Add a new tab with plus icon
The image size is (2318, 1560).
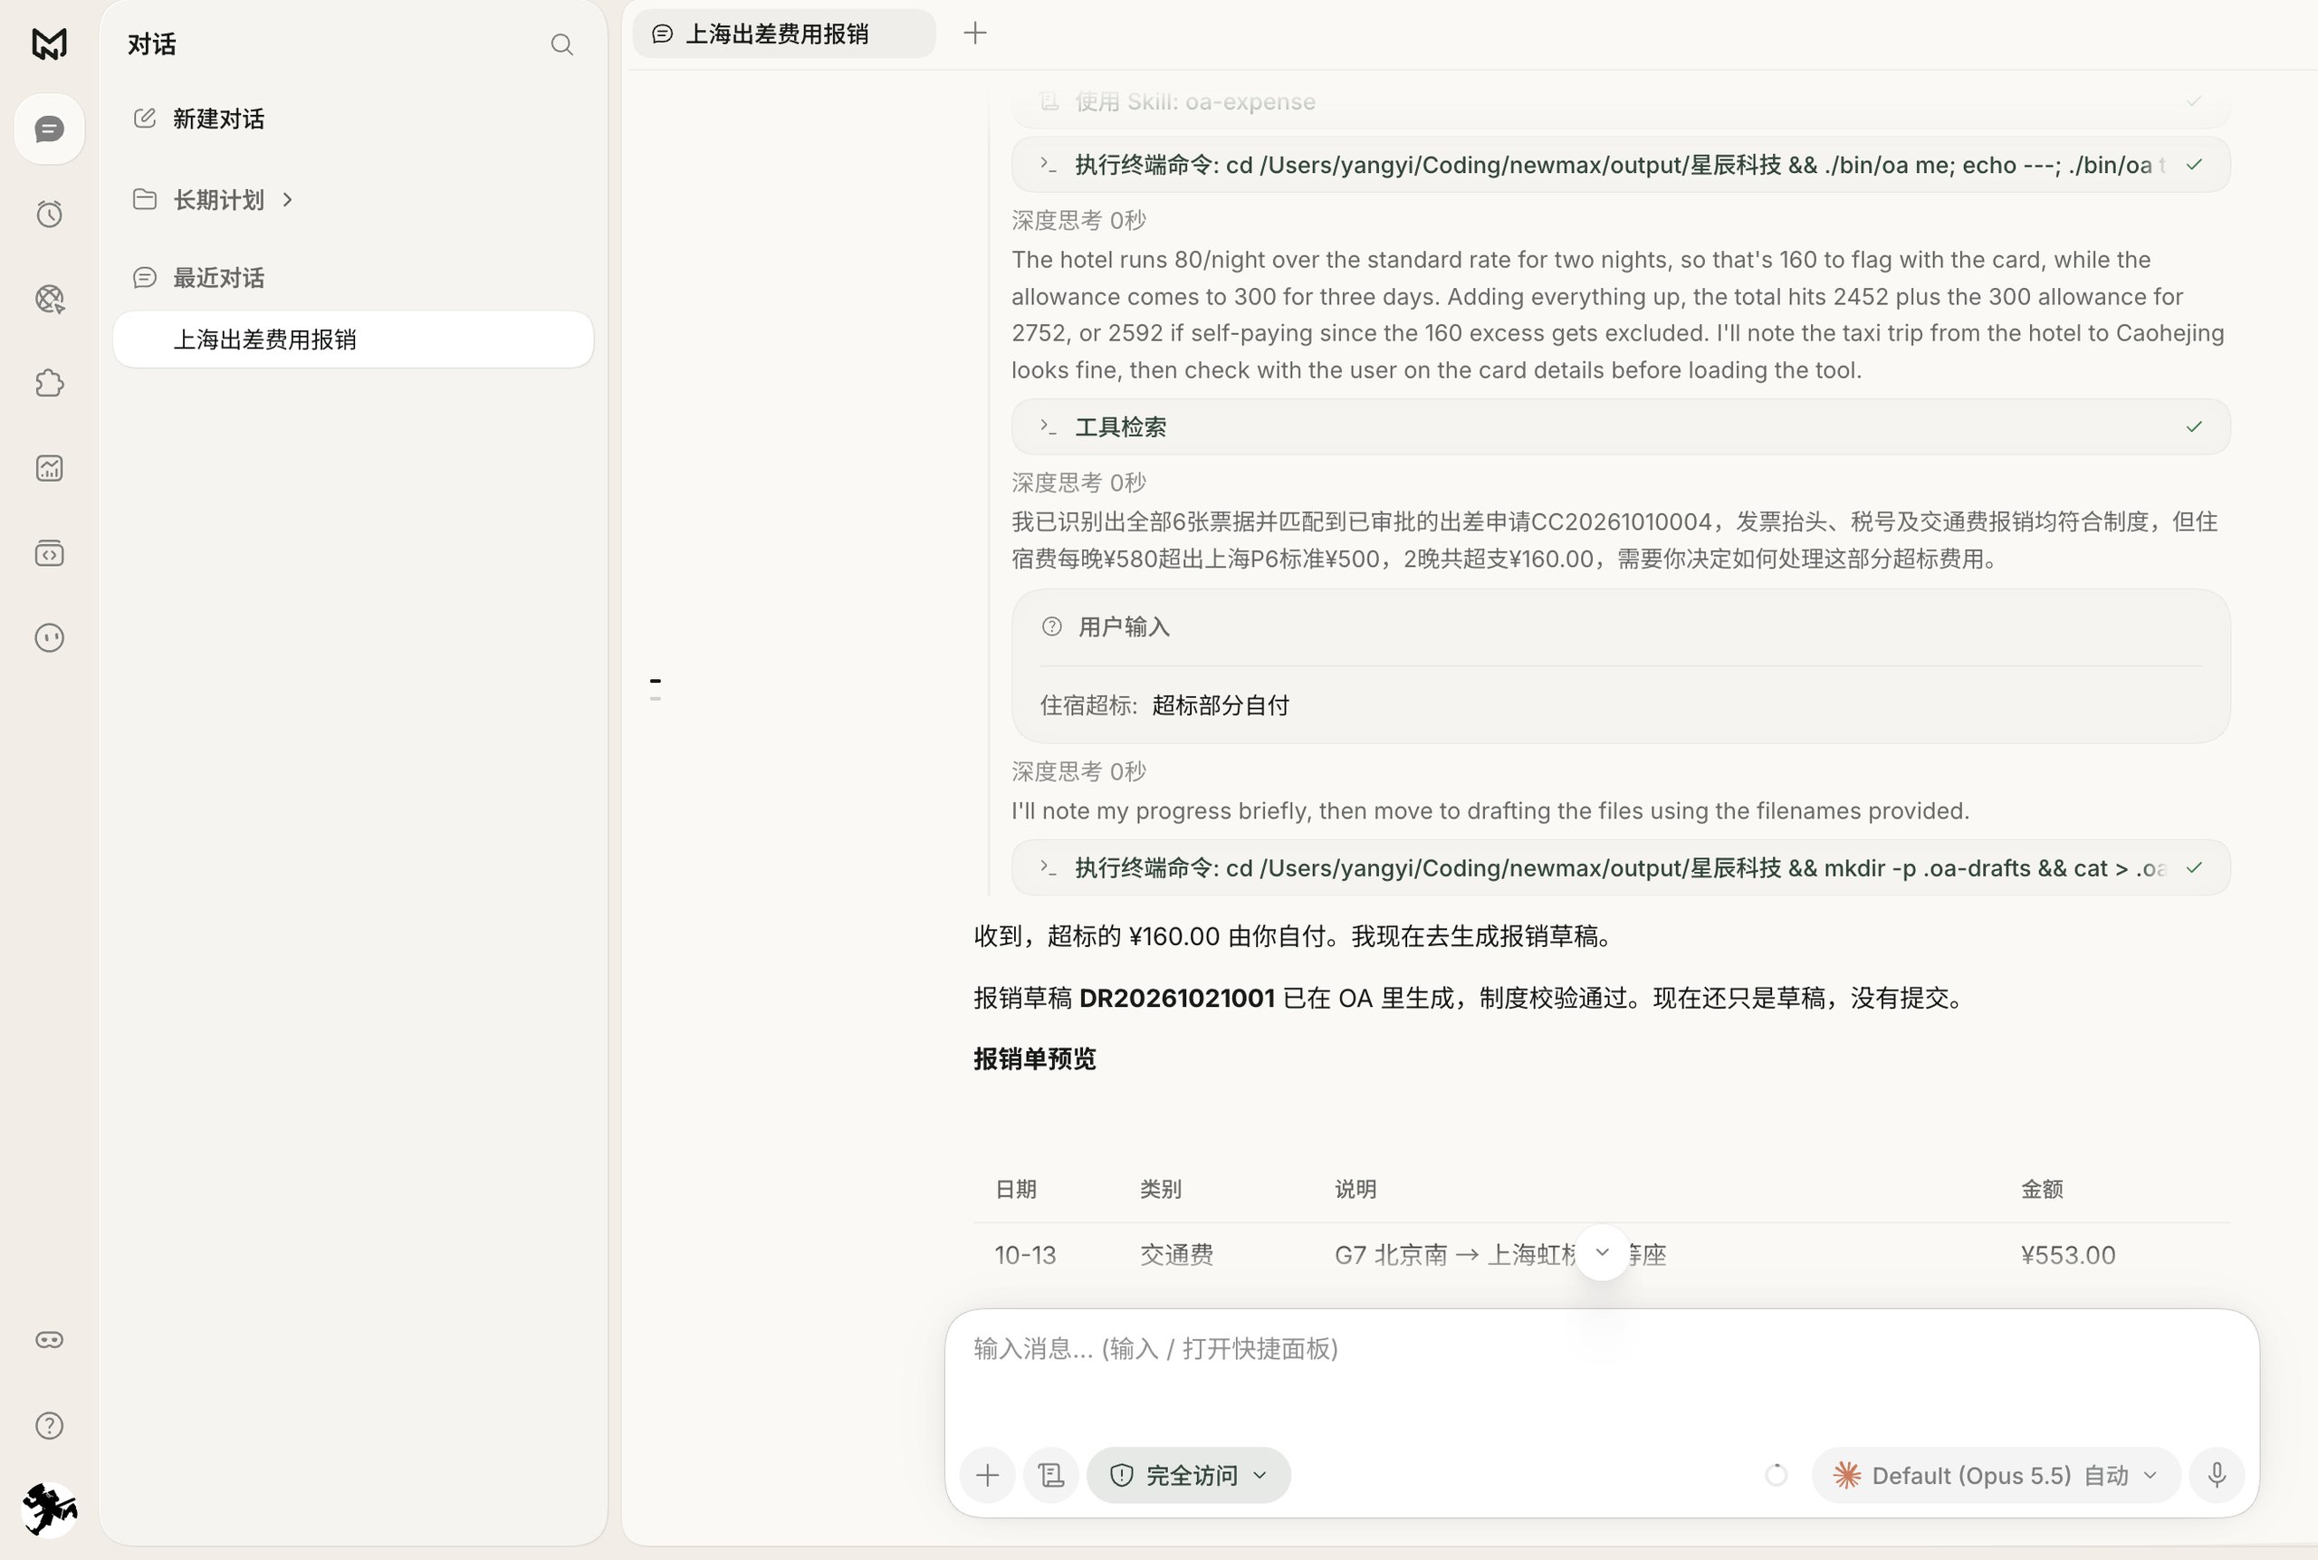(x=975, y=33)
